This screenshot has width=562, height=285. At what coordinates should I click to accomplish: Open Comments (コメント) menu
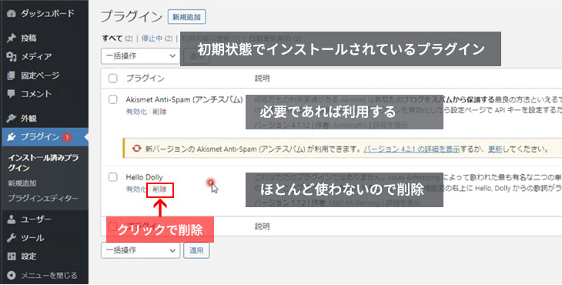click(36, 94)
